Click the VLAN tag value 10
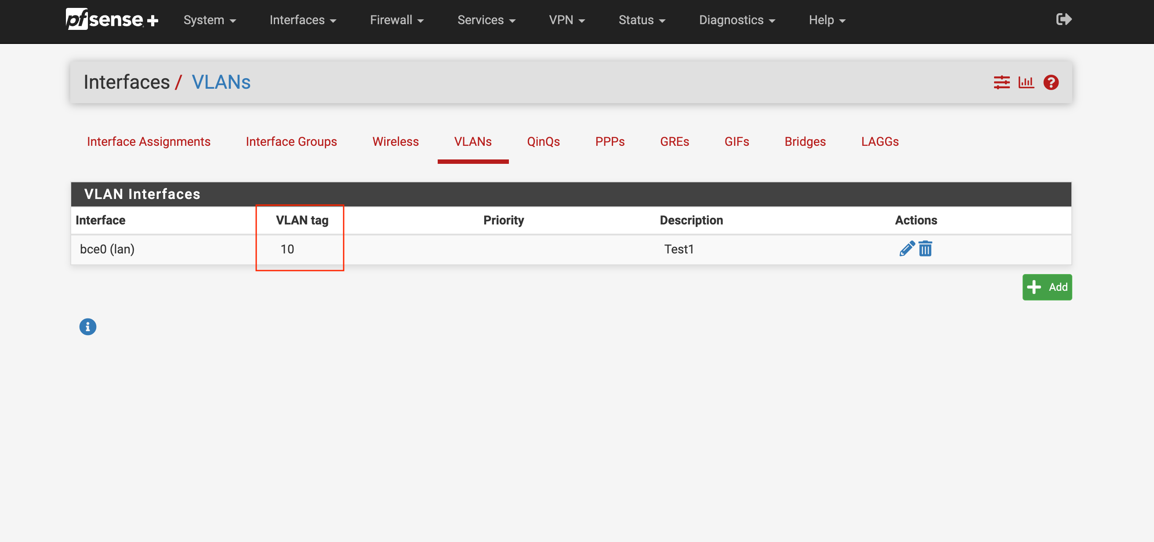The image size is (1154, 542). pos(287,249)
